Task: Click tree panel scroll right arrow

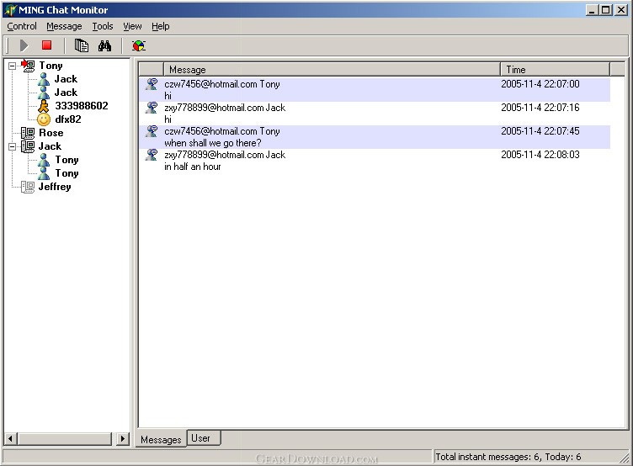Action: [122, 438]
